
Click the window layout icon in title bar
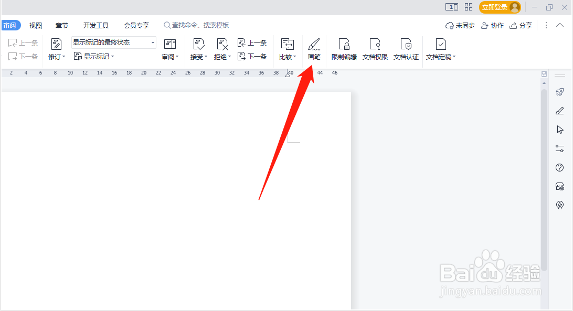click(452, 7)
